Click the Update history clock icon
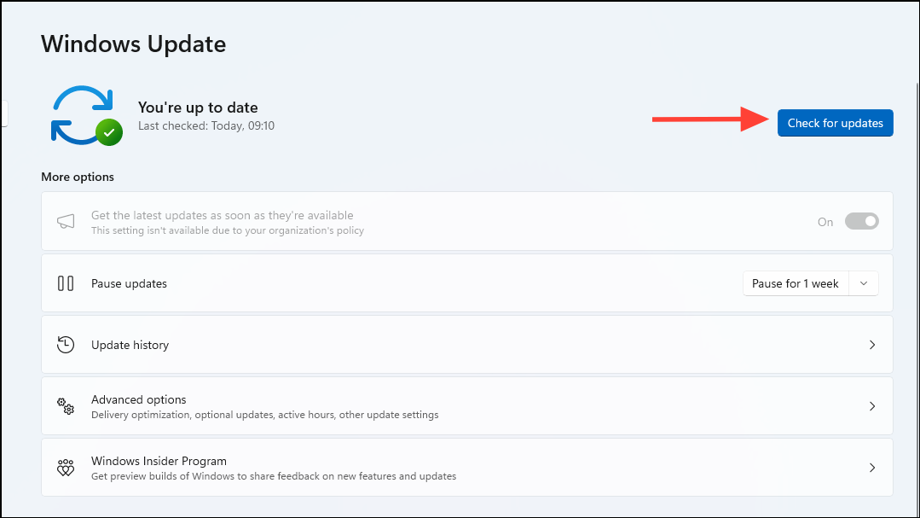Image resolution: width=920 pixels, height=518 pixels. pos(66,345)
